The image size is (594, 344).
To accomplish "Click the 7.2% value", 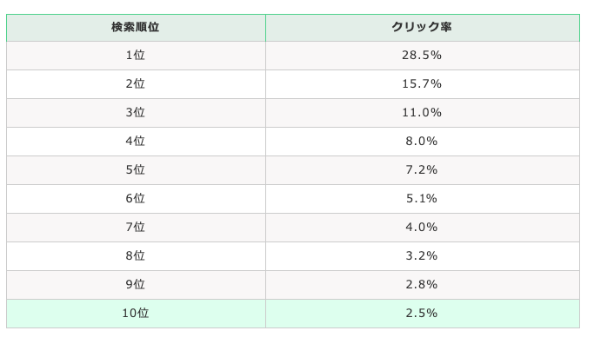I will pos(423,170).
